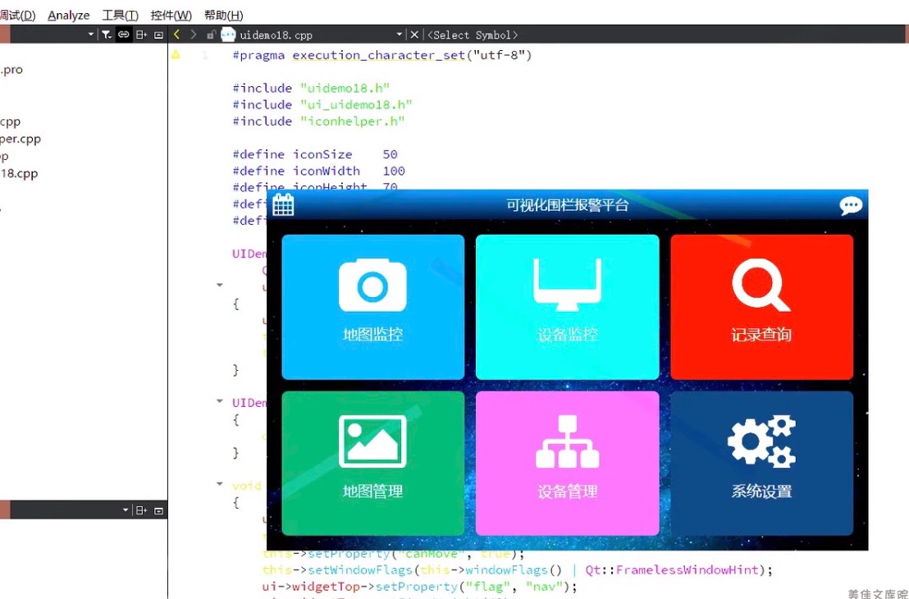Open the uidemo18.cpp open-documents dropdown

(400, 34)
